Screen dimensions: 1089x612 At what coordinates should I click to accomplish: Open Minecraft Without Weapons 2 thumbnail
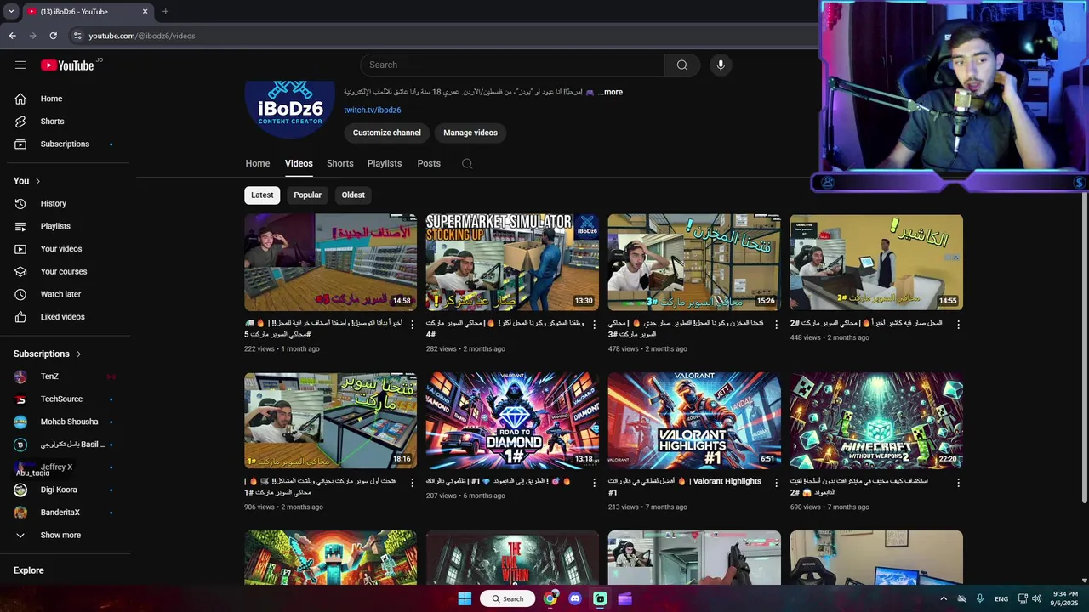(876, 421)
